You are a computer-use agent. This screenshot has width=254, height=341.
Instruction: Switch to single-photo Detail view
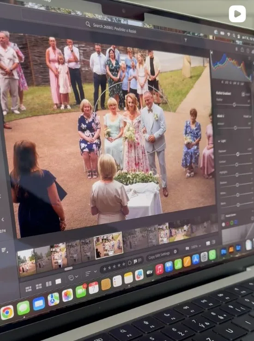coord(58,281)
